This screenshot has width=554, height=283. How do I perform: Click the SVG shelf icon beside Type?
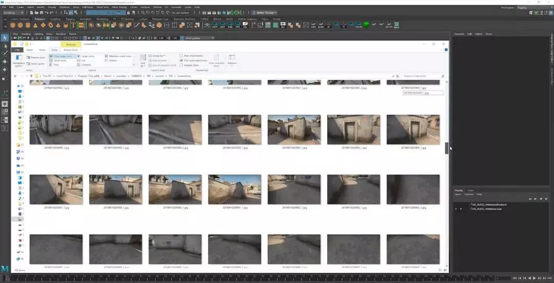[81, 25]
